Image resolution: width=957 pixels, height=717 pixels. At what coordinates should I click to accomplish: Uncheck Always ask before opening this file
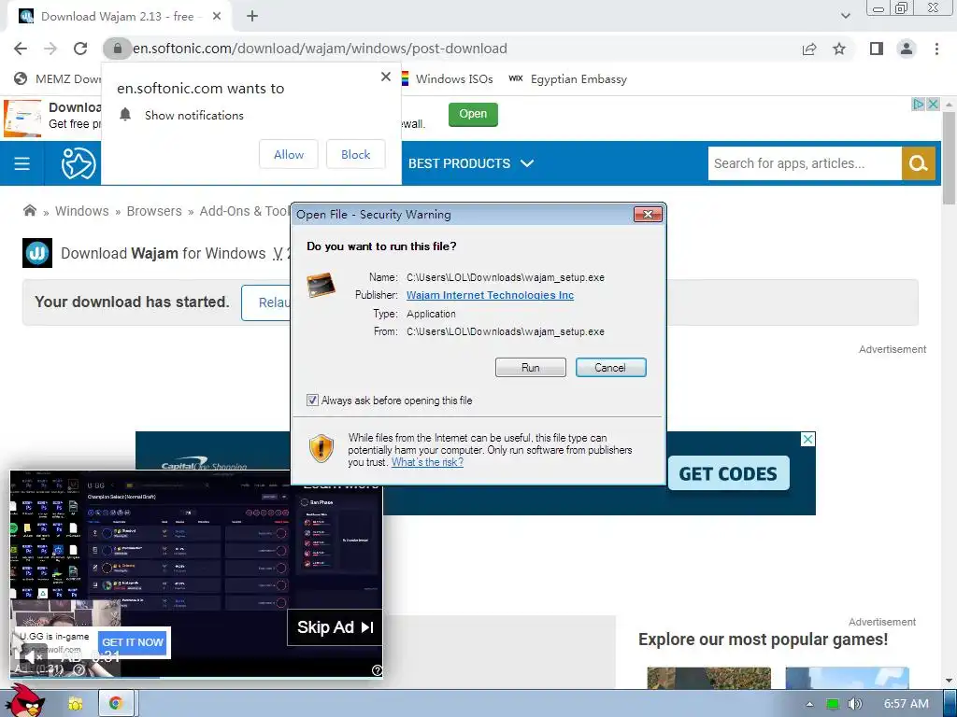click(x=312, y=400)
